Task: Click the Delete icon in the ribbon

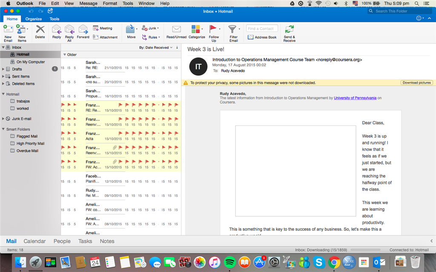Action: pos(40,29)
